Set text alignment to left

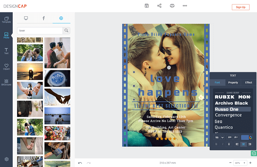click(x=237, y=144)
